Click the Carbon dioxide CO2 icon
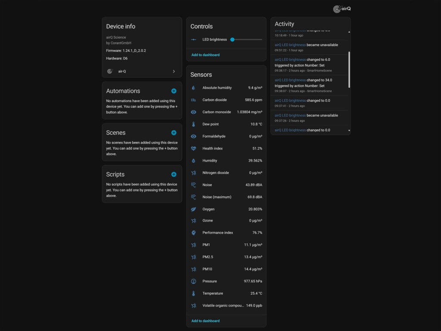Image resolution: width=441 pixels, height=331 pixels. (x=193, y=100)
